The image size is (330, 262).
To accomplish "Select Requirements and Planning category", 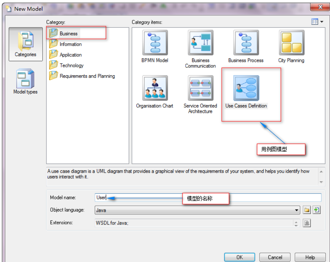I will (x=82, y=76).
